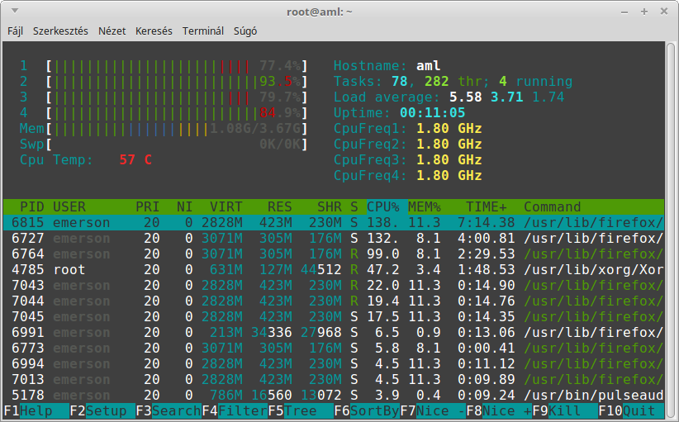
Task: Click the CpuFreq2 1.80 GHz line
Action: (407, 145)
